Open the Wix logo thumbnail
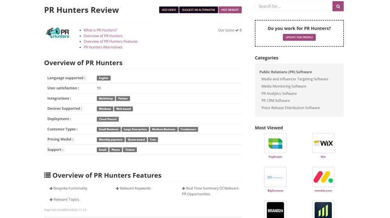This screenshot has height=218, width=390. (x=323, y=143)
